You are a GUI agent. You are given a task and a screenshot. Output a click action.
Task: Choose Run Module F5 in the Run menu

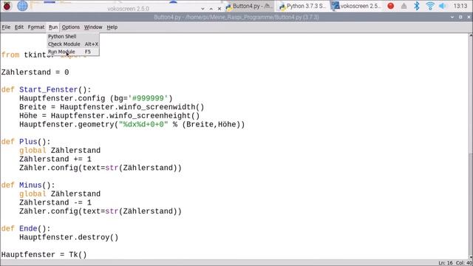tap(73, 52)
